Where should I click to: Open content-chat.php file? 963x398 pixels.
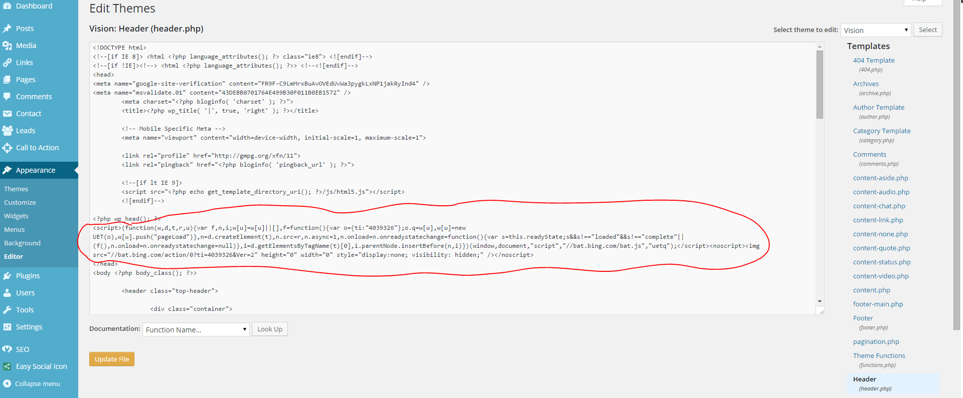coord(879,206)
